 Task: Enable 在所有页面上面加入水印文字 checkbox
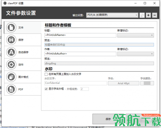coord(46,74)
